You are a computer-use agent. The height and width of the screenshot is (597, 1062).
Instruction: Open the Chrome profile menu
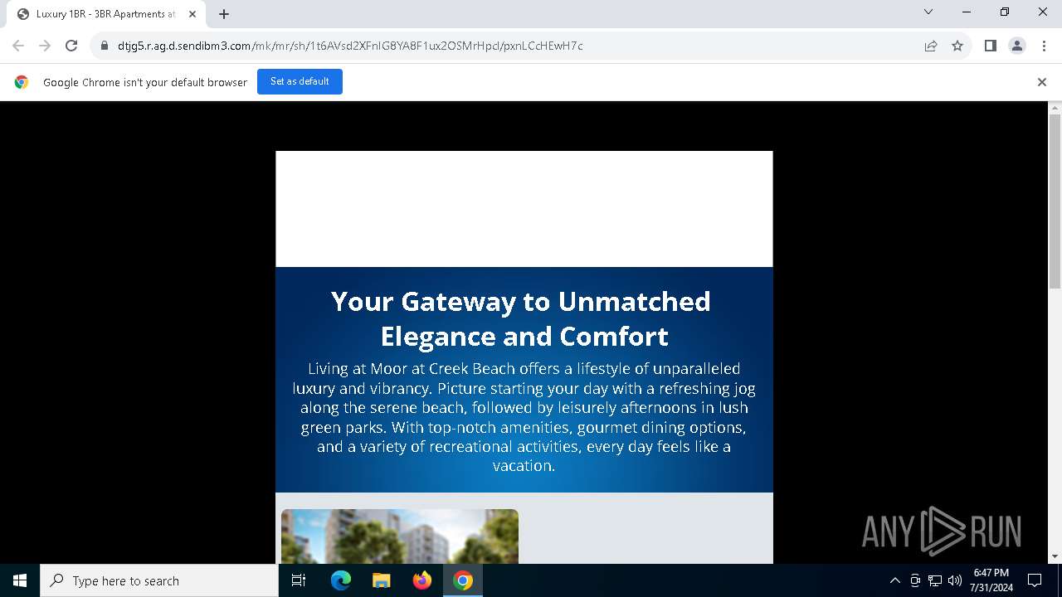click(x=1017, y=46)
